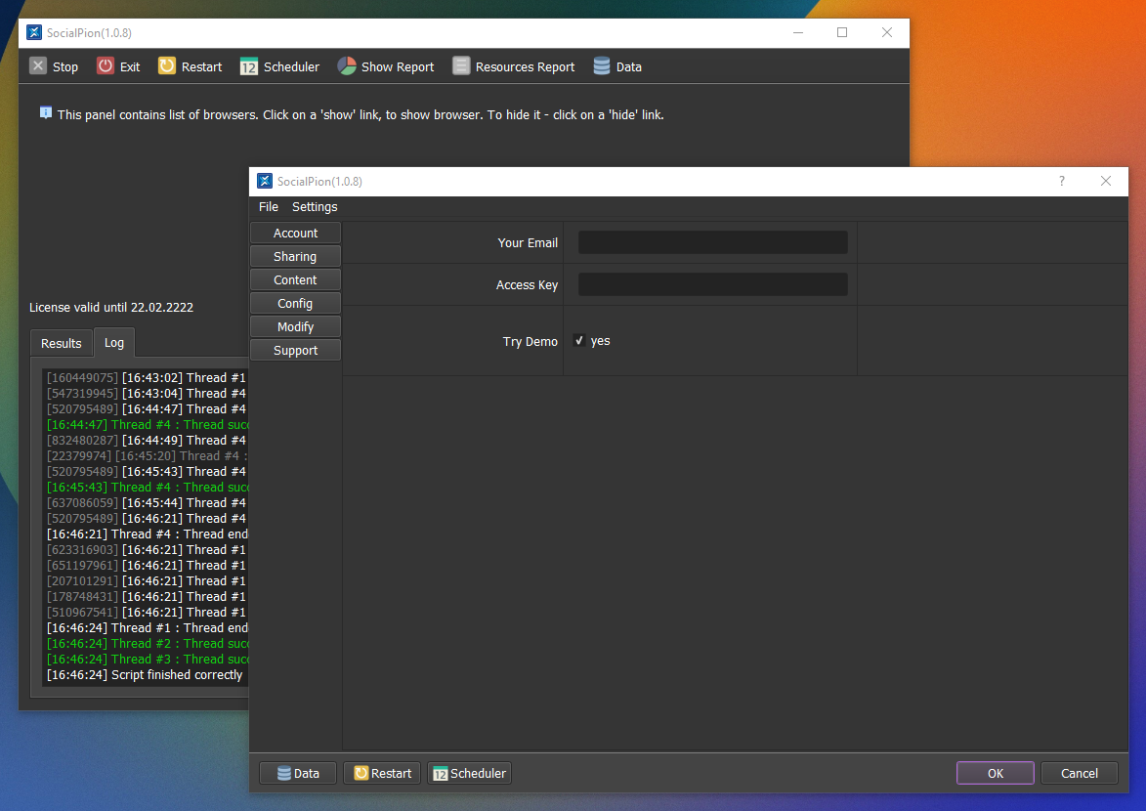Click the 'Try Demo' label
Screen dimensions: 1146x811
(x=530, y=342)
